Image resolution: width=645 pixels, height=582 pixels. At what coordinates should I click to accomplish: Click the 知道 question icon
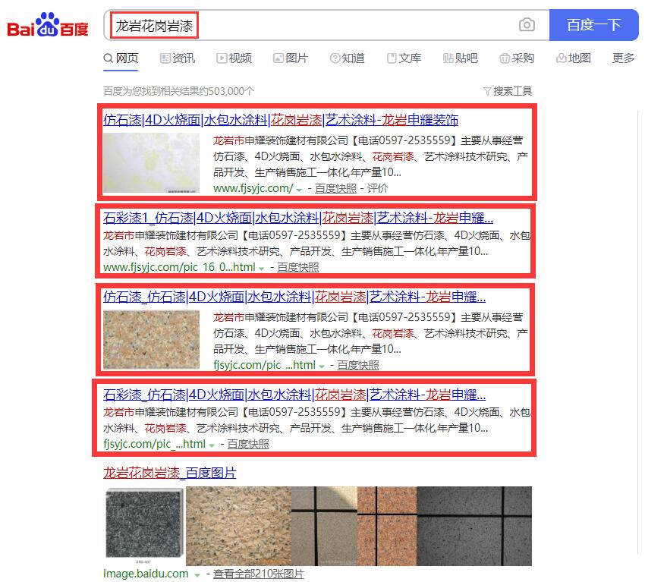pyautogui.click(x=335, y=58)
